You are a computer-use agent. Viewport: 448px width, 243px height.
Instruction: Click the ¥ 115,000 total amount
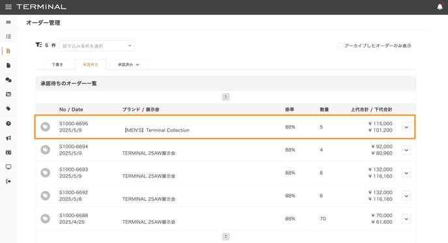click(x=380, y=124)
